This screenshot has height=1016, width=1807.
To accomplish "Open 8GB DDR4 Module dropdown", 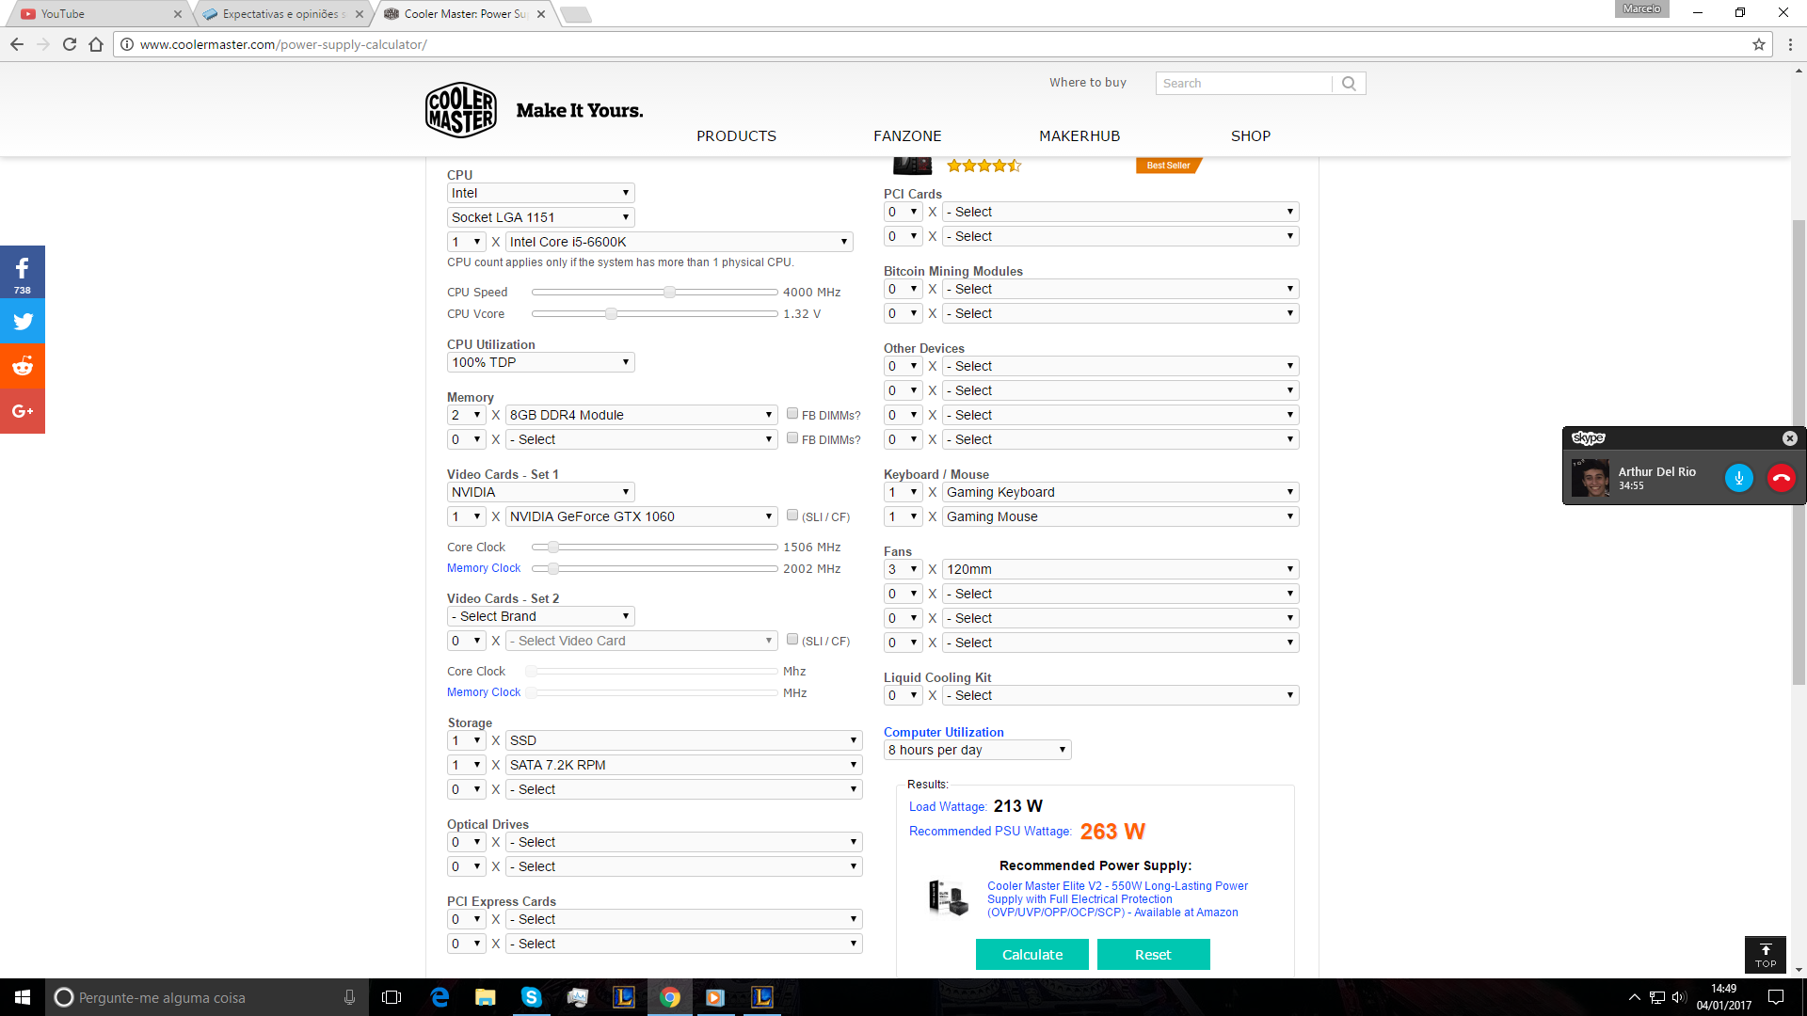I will [641, 415].
